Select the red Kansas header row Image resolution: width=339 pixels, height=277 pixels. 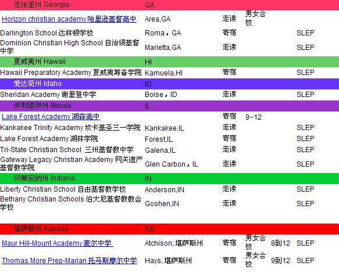point(170,229)
